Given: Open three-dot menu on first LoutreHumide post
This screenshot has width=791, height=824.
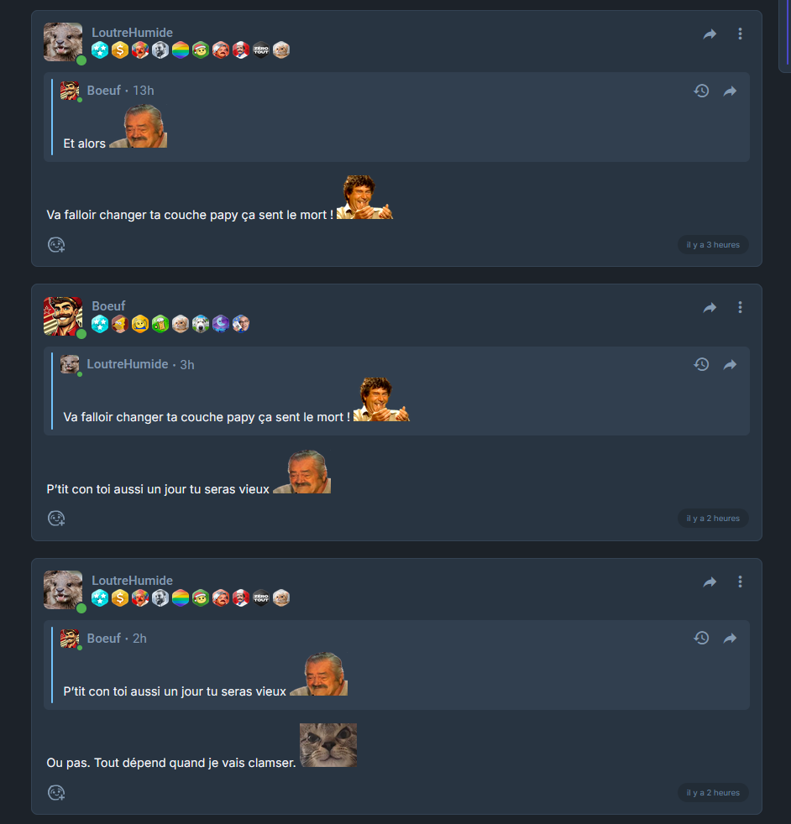Looking at the screenshot, I should (740, 34).
